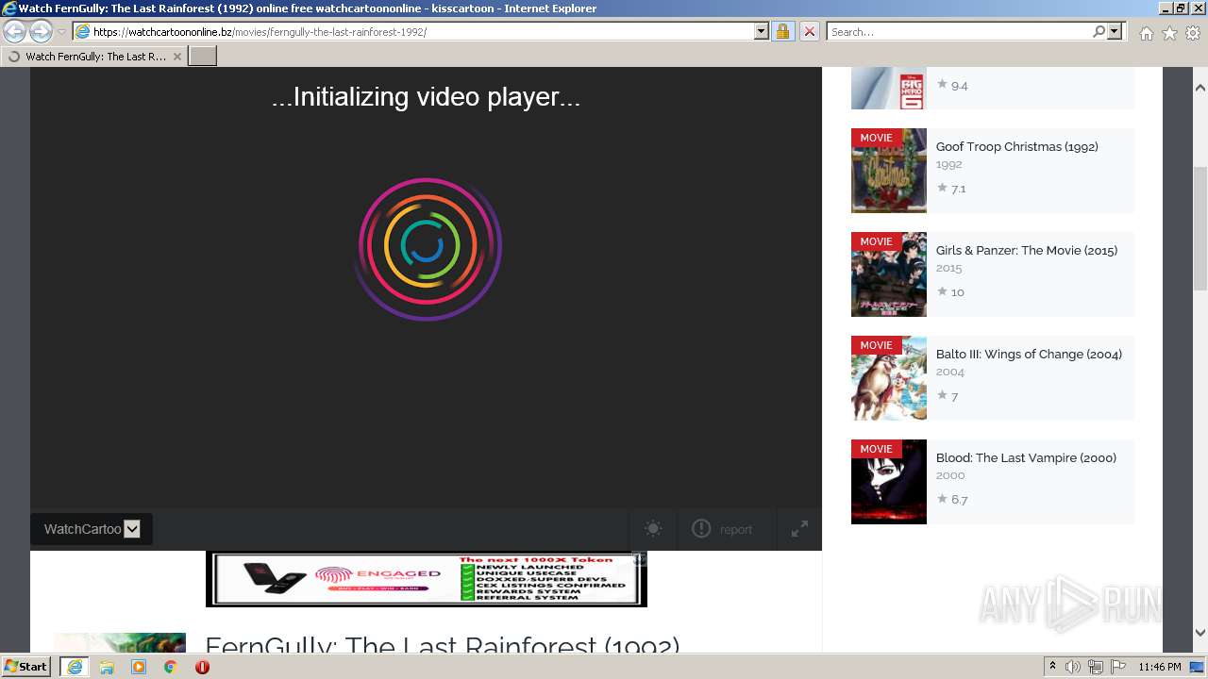Image resolution: width=1208 pixels, height=679 pixels.
Task: Click the Goof Troop Christmas poster thumbnail
Action: pos(889,171)
